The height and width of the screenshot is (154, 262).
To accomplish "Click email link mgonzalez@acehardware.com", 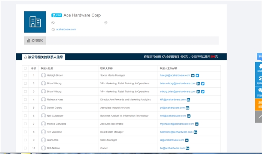I will coord(177,124).
